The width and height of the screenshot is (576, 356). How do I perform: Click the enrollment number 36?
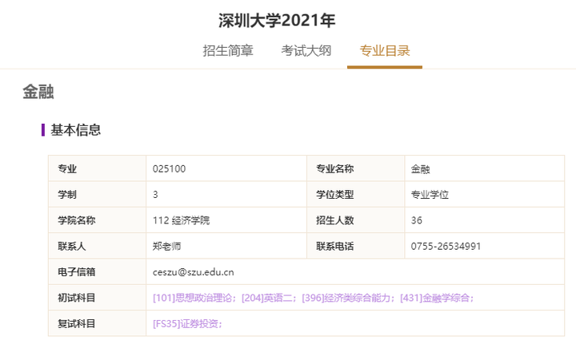tap(417, 220)
